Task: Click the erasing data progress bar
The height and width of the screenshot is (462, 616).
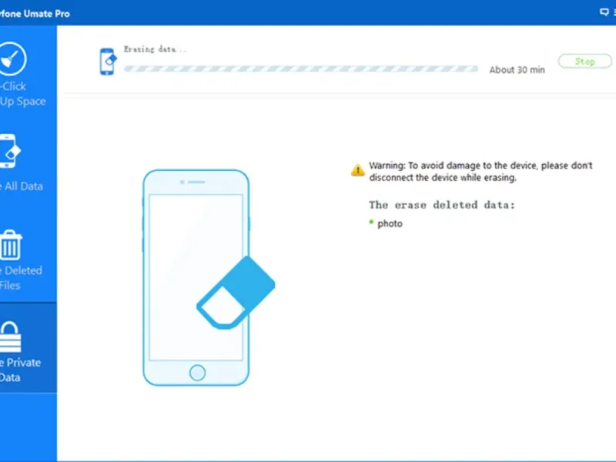Action: [x=301, y=69]
